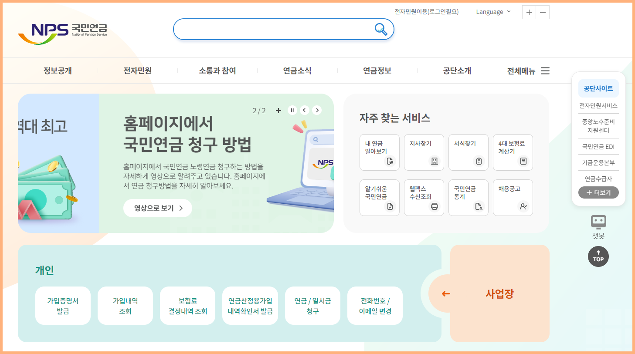Open the 내 연금 알아보기 service icon
The image size is (635, 354).
pos(379,152)
